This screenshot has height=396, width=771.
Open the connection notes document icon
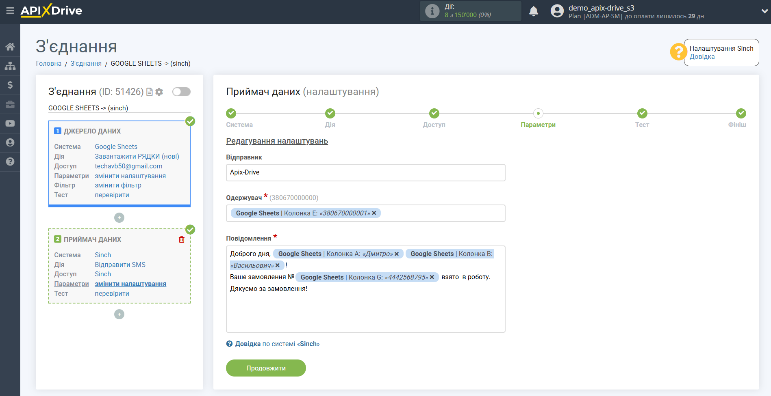pos(150,92)
